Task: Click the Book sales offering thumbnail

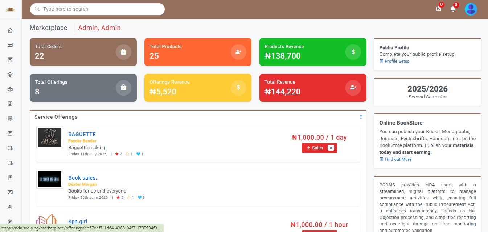Action: click(x=50, y=180)
